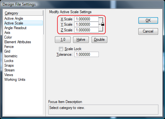165x119 pixels.
Task: Select the Working Units category
Action: [23, 80]
